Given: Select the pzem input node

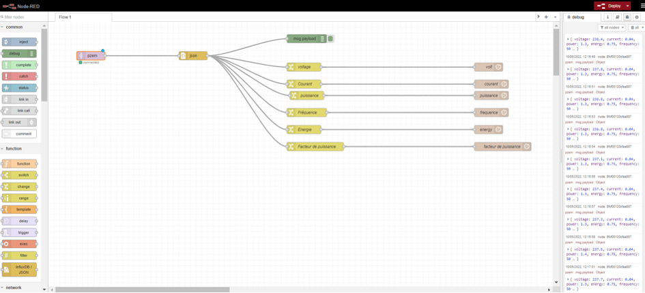Looking at the screenshot, I should pyautogui.click(x=91, y=56).
